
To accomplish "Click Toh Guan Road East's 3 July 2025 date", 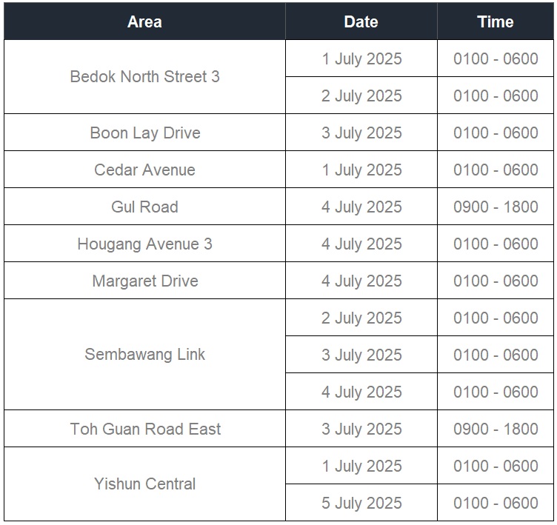I will point(361,429).
